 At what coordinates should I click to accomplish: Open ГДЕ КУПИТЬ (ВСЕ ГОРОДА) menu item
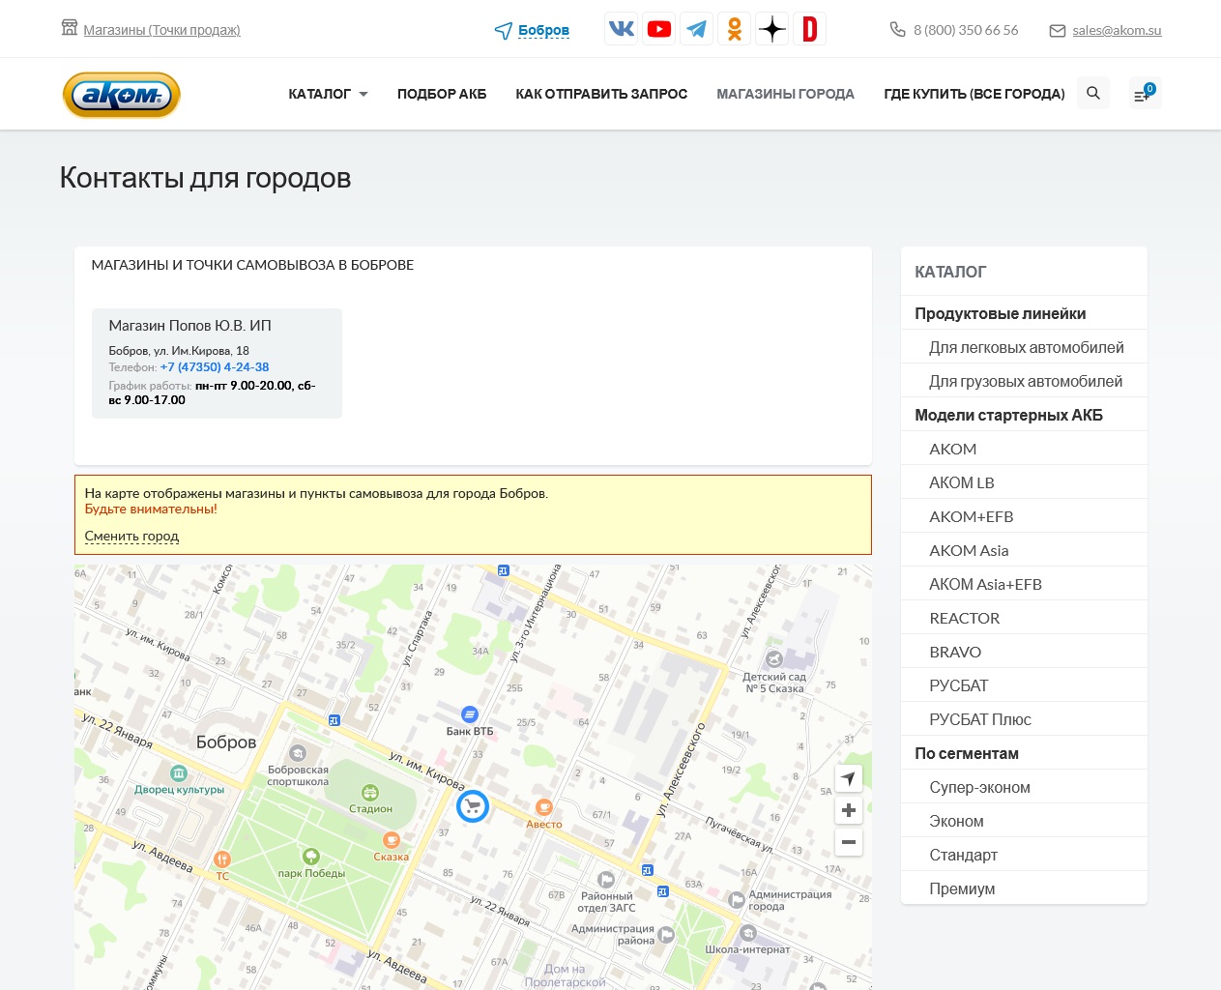(x=974, y=94)
